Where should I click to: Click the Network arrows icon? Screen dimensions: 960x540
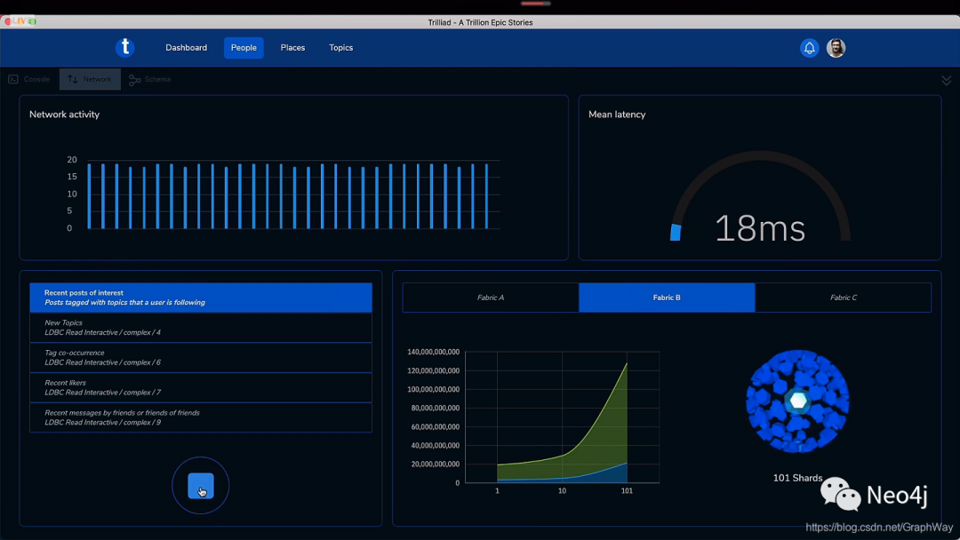click(72, 80)
